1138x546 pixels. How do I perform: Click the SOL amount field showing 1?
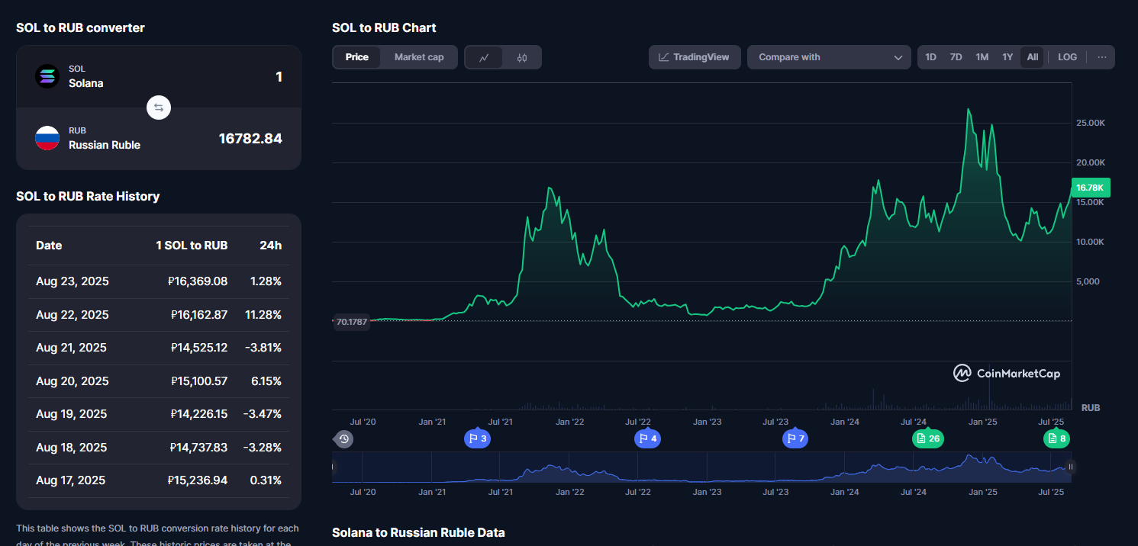[279, 76]
